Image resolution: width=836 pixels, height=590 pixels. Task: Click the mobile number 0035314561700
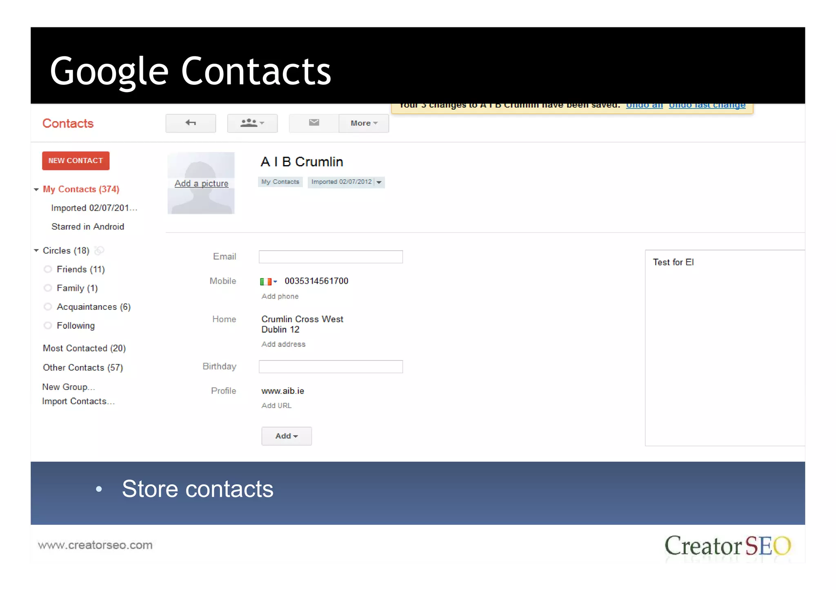[x=316, y=281]
